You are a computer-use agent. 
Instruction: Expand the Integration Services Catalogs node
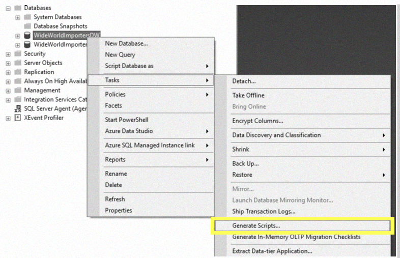8,100
